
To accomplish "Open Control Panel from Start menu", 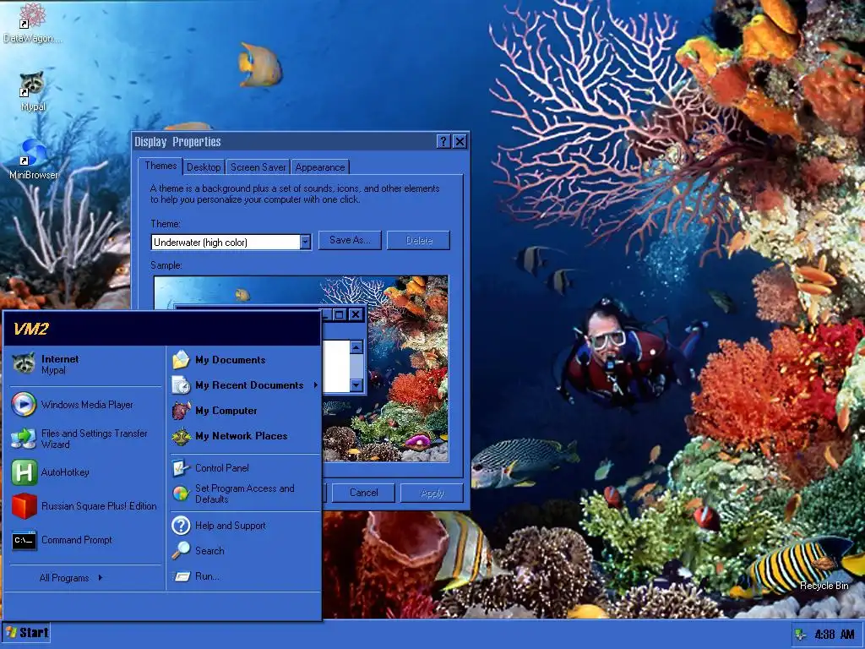I will (245, 468).
